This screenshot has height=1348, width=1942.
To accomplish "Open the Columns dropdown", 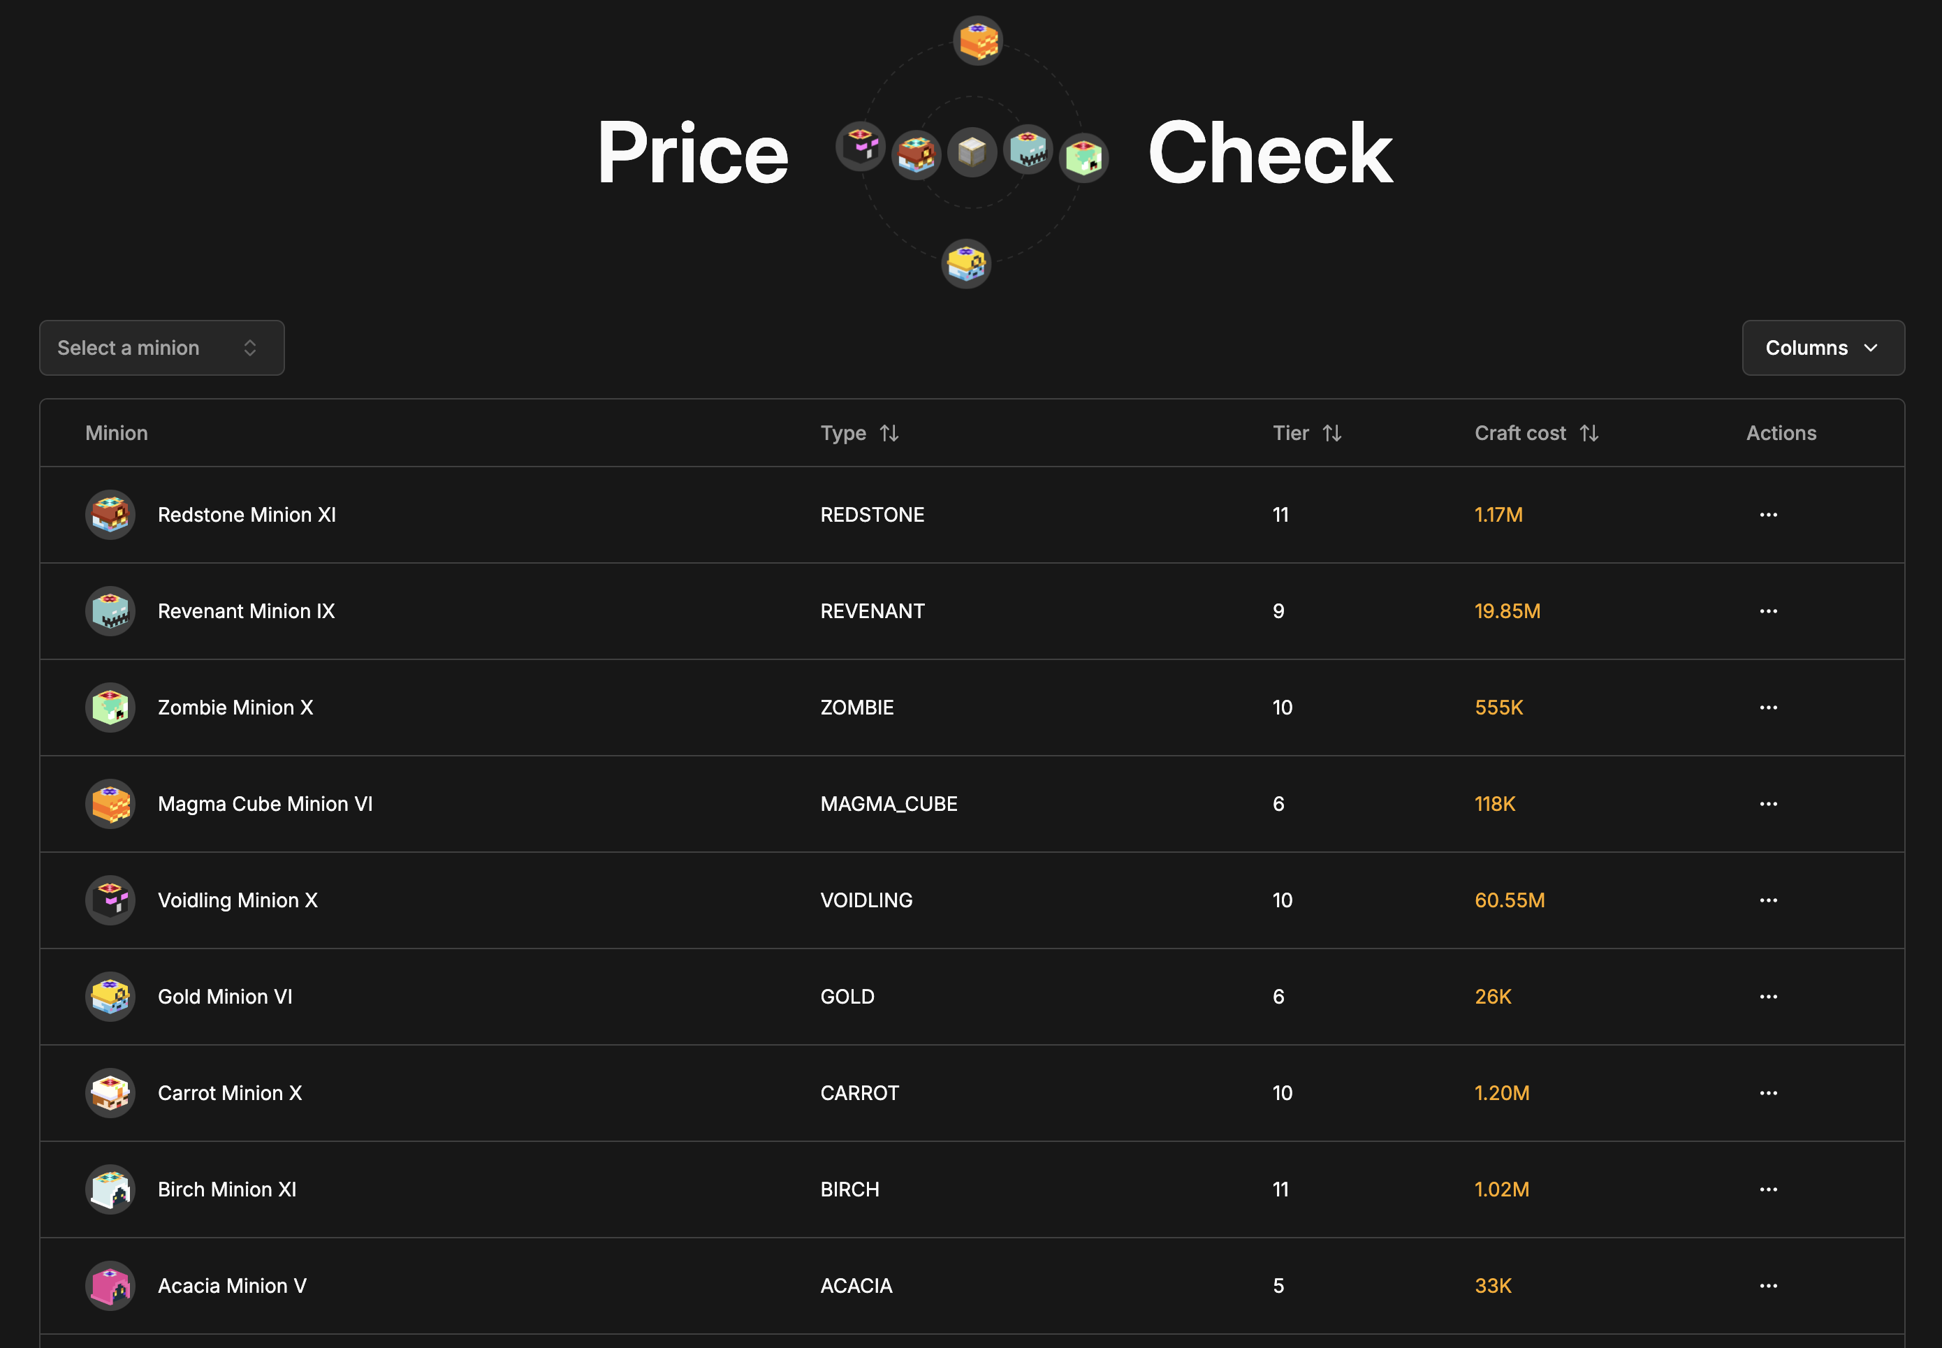I will coord(1822,347).
